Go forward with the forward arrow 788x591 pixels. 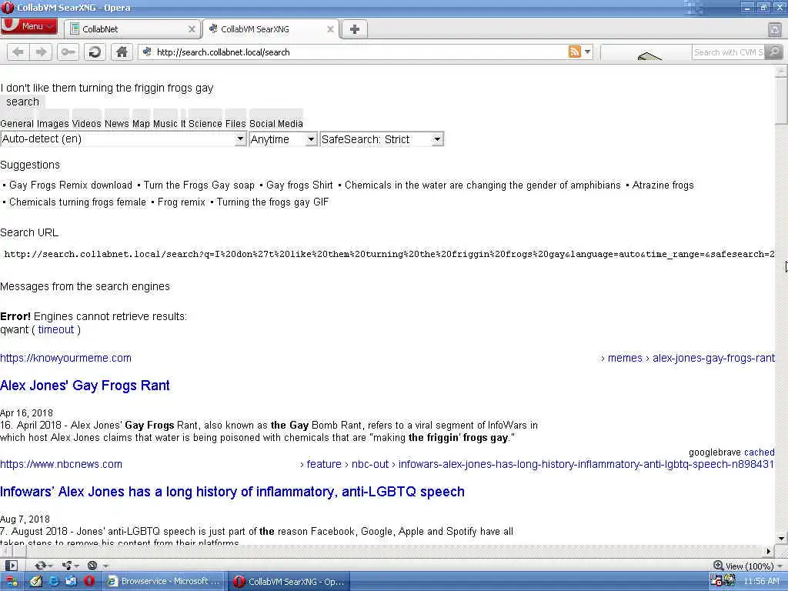(x=41, y=52)
